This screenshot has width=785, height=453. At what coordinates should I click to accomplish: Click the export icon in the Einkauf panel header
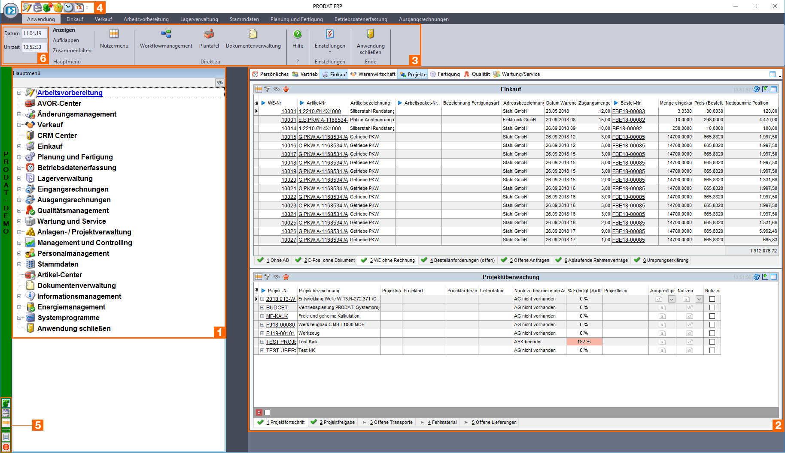click(765, 89)
